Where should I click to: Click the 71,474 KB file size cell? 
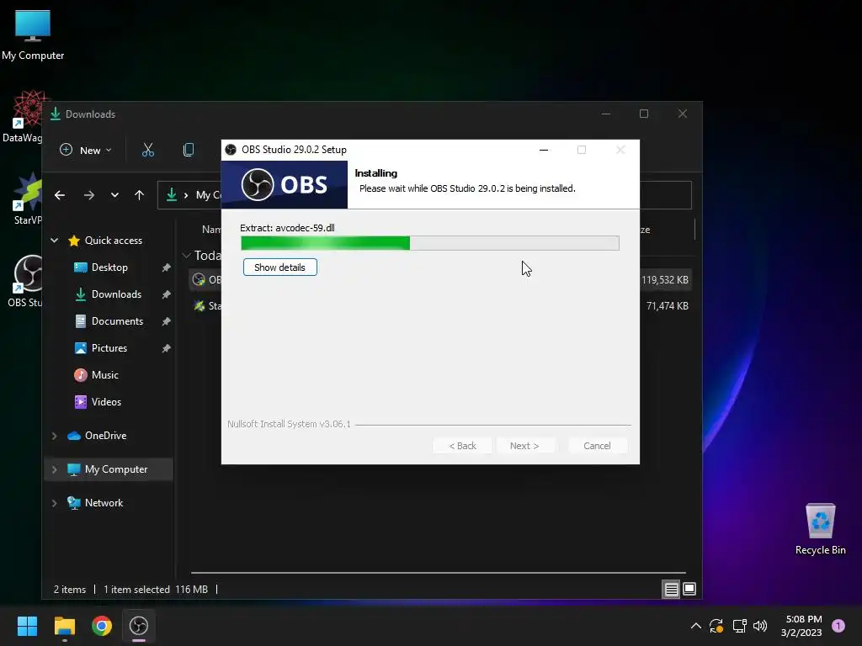tap(668, 306)
